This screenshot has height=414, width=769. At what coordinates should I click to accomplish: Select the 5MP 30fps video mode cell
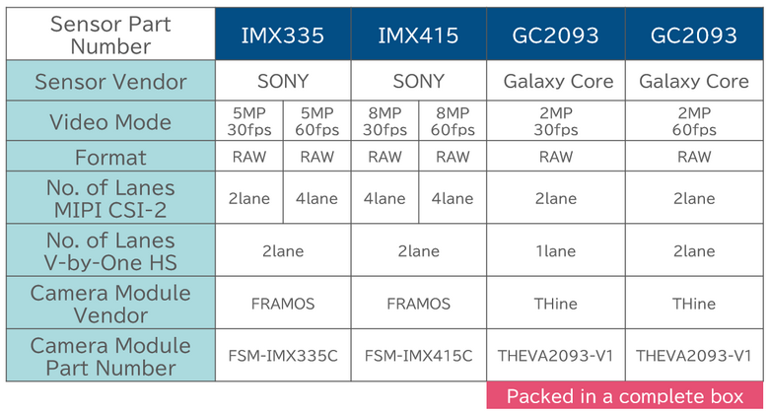[x=248, y=122]
